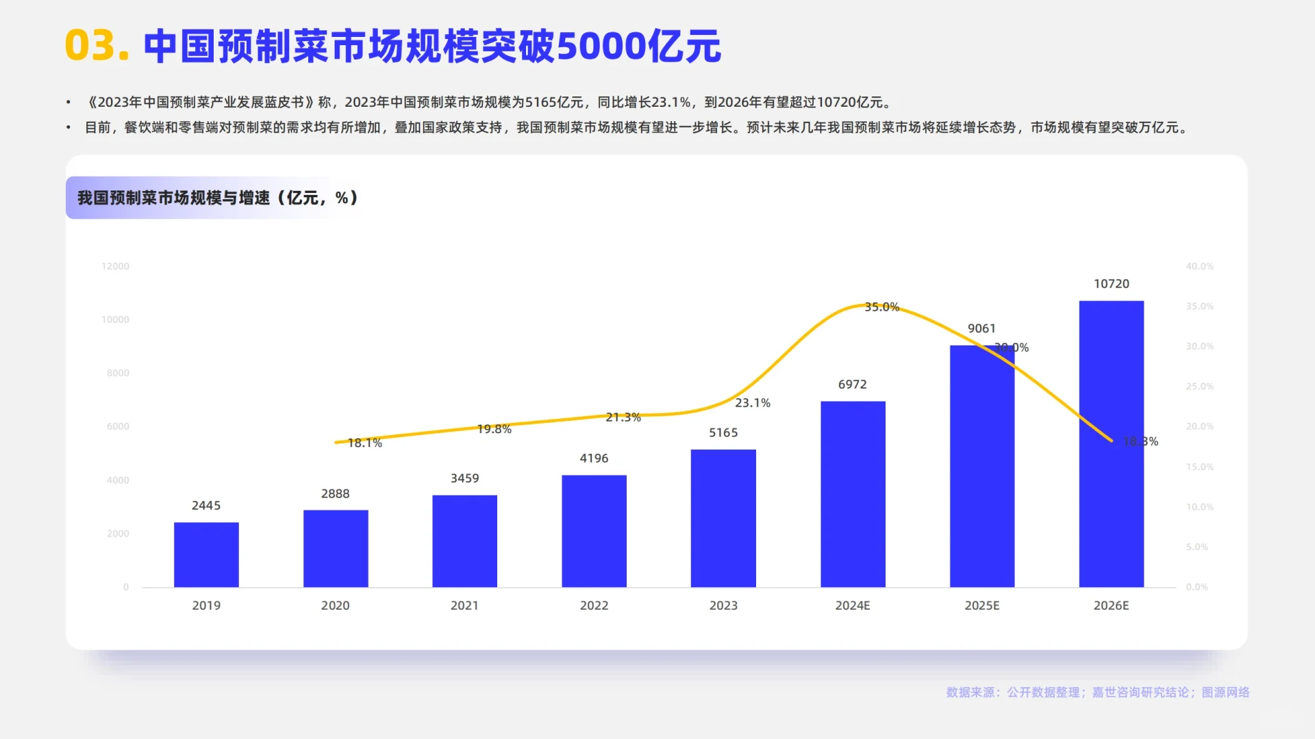Select the 2024E bar labeled 6972
Image resolution: width=1315 pixels, height=739 pixels.
tap(853, 494)
